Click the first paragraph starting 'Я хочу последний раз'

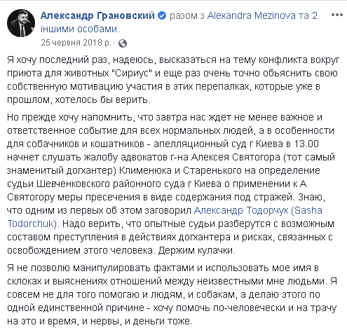point(173,80)
